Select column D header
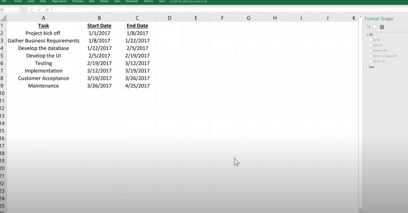Viewport: 408px width, 213px height. pos(170,18)
